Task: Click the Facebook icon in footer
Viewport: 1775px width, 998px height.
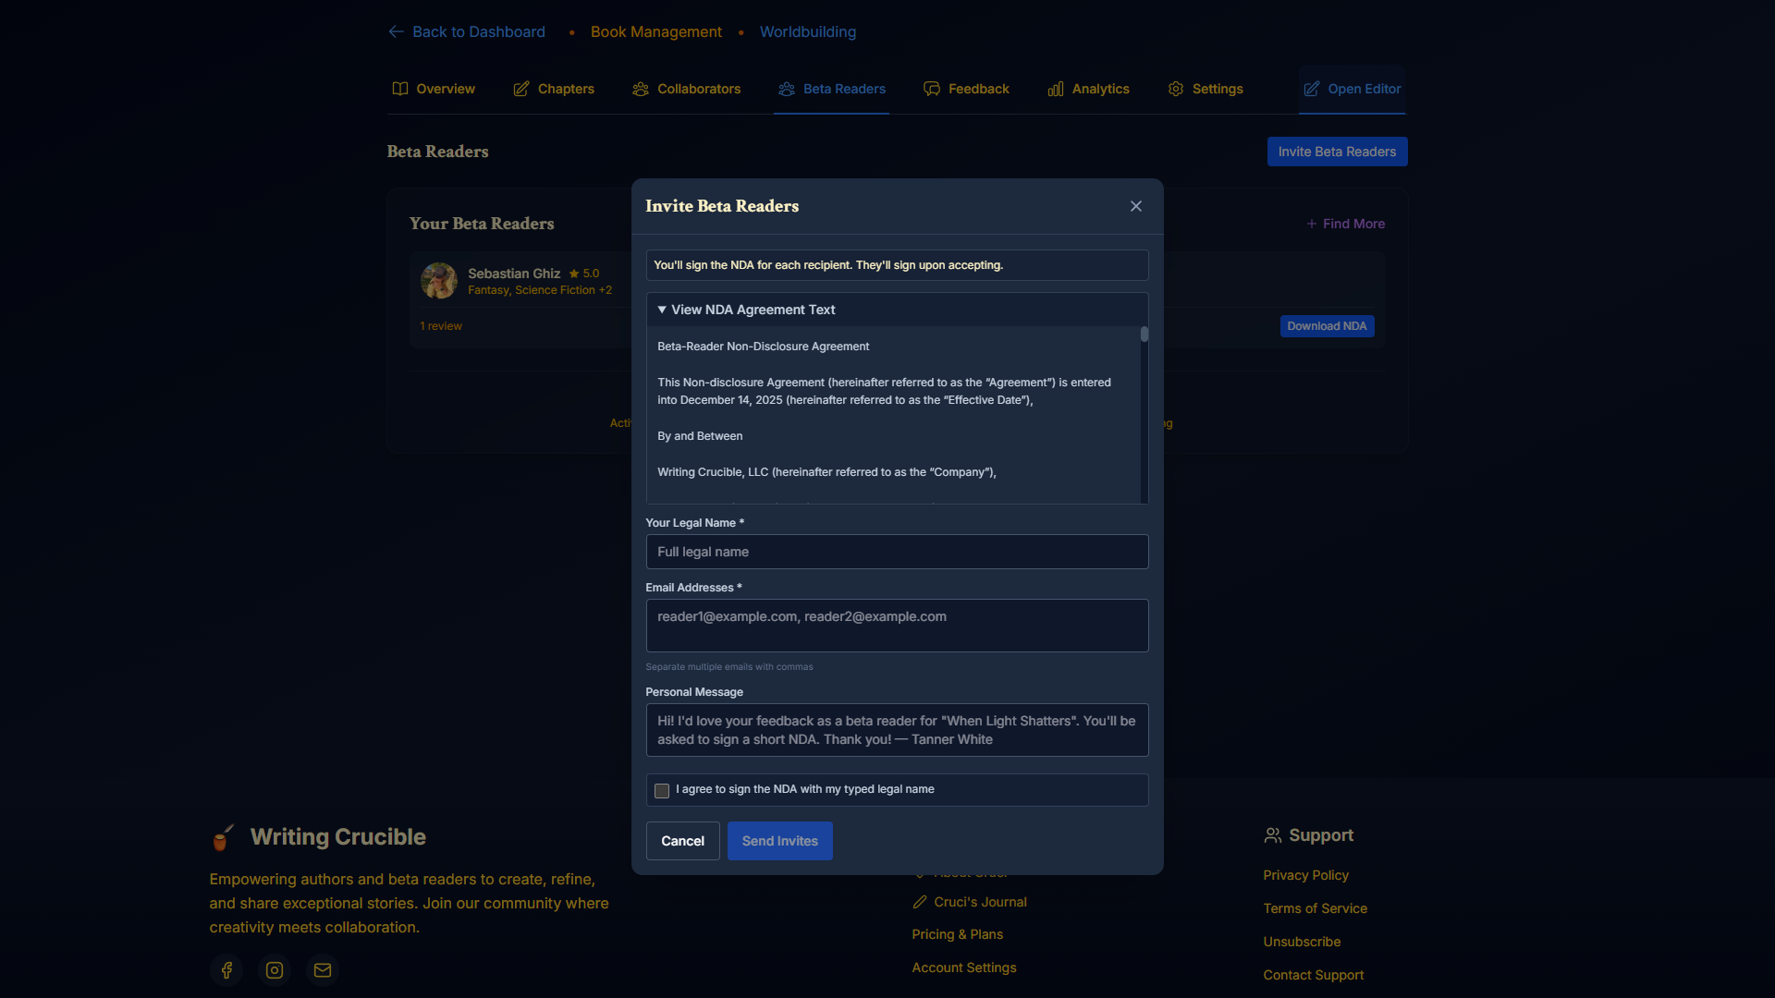Action: coord(226,970)
